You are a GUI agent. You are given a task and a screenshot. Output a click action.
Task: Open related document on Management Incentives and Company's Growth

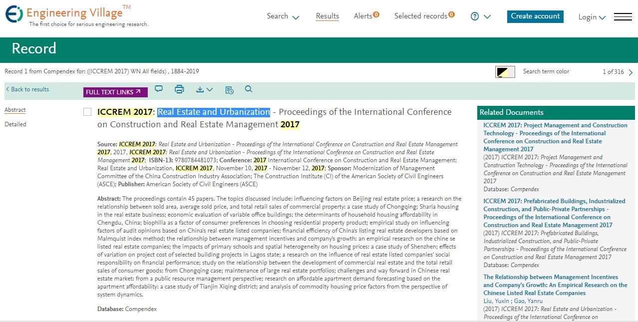(555, 285)
